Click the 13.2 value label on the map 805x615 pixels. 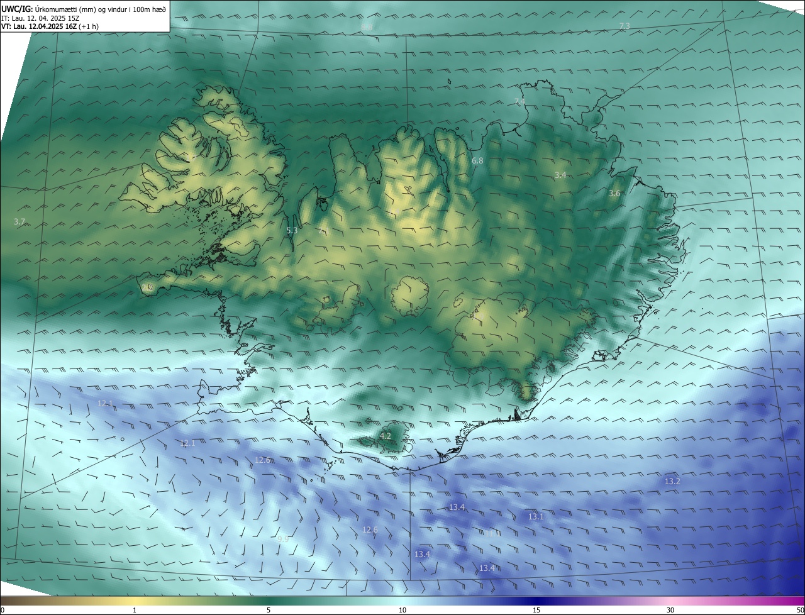point(672,481)
